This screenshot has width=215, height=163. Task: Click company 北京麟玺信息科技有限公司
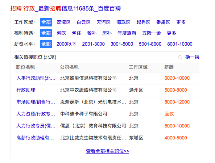tap(88, 78)
